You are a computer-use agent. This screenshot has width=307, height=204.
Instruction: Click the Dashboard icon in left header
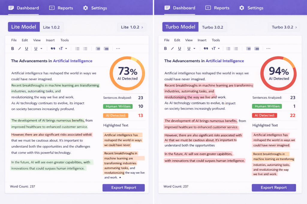click(x=11, y=8)
